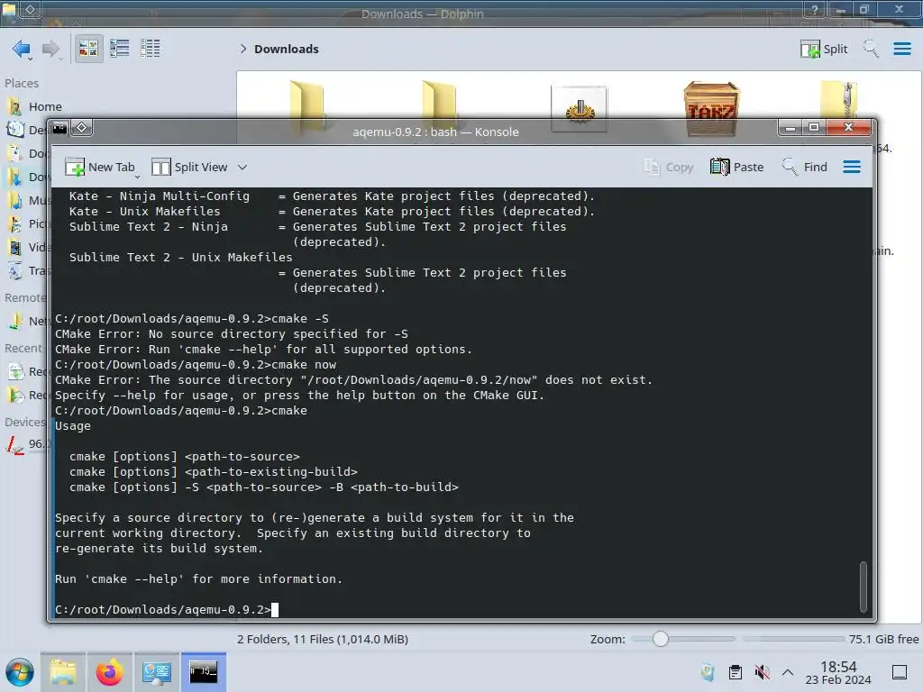Toggle Split view in Dolphin
The width and height of the screenshot is (923, 692).
(x=824, y=49)
